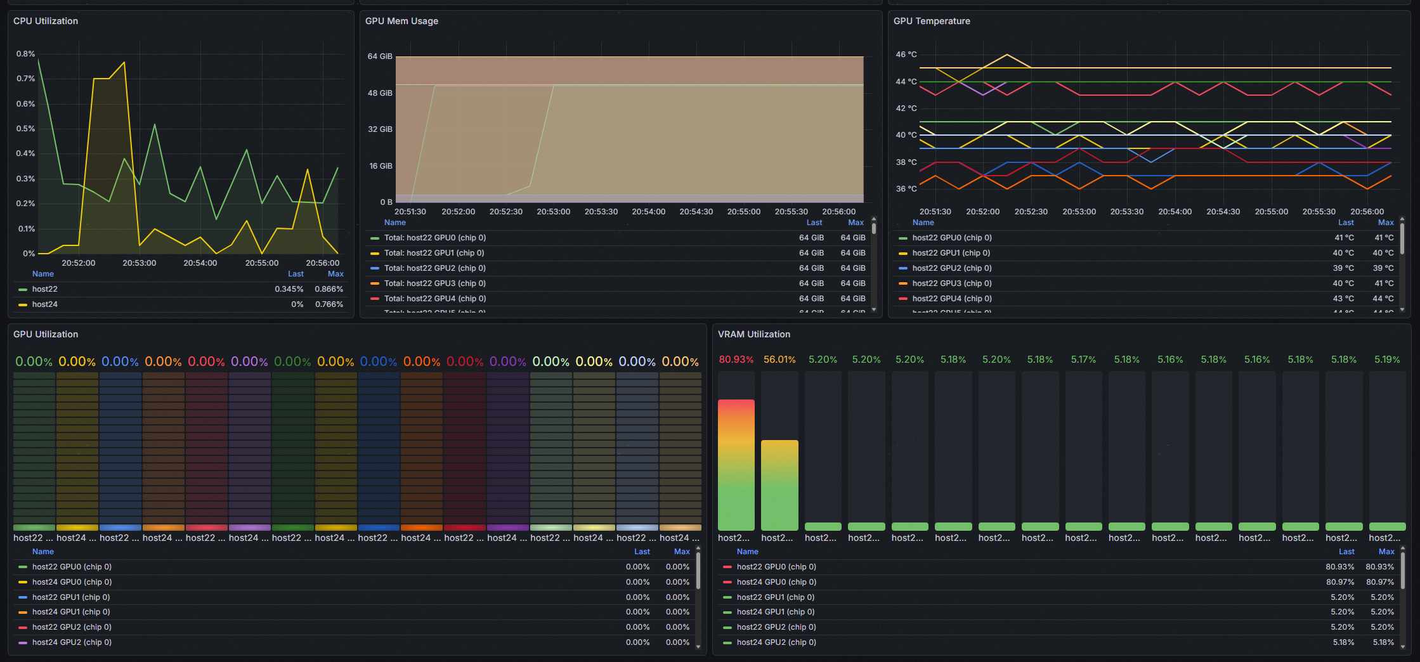Click Last header in CPU Utilization legend
The image size is (1420, 662).
[296, 274]
